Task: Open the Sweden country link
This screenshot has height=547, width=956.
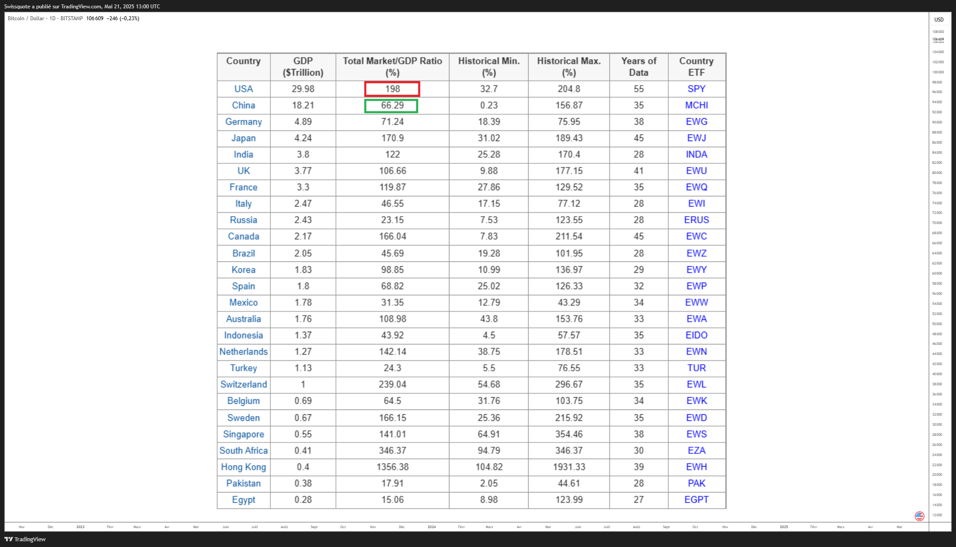Action: (244, 418)
